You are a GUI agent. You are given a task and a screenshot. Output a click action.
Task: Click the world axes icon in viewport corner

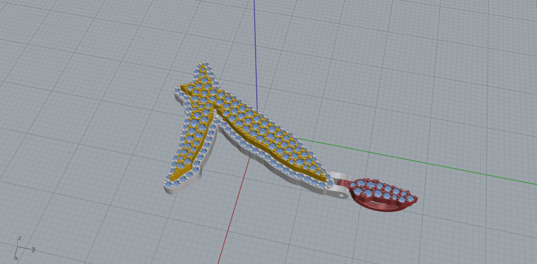[x=24, y=248]
